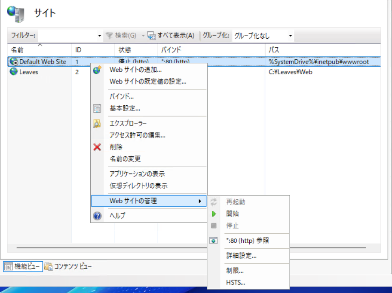Switch to コンテンツ ビュー tab
The image size is (392, 293).
[x=68, y=266]
